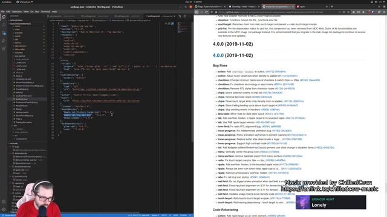Click the Activities button in the top bar
This screenshot has width=387, height=217.
point(7,2)
